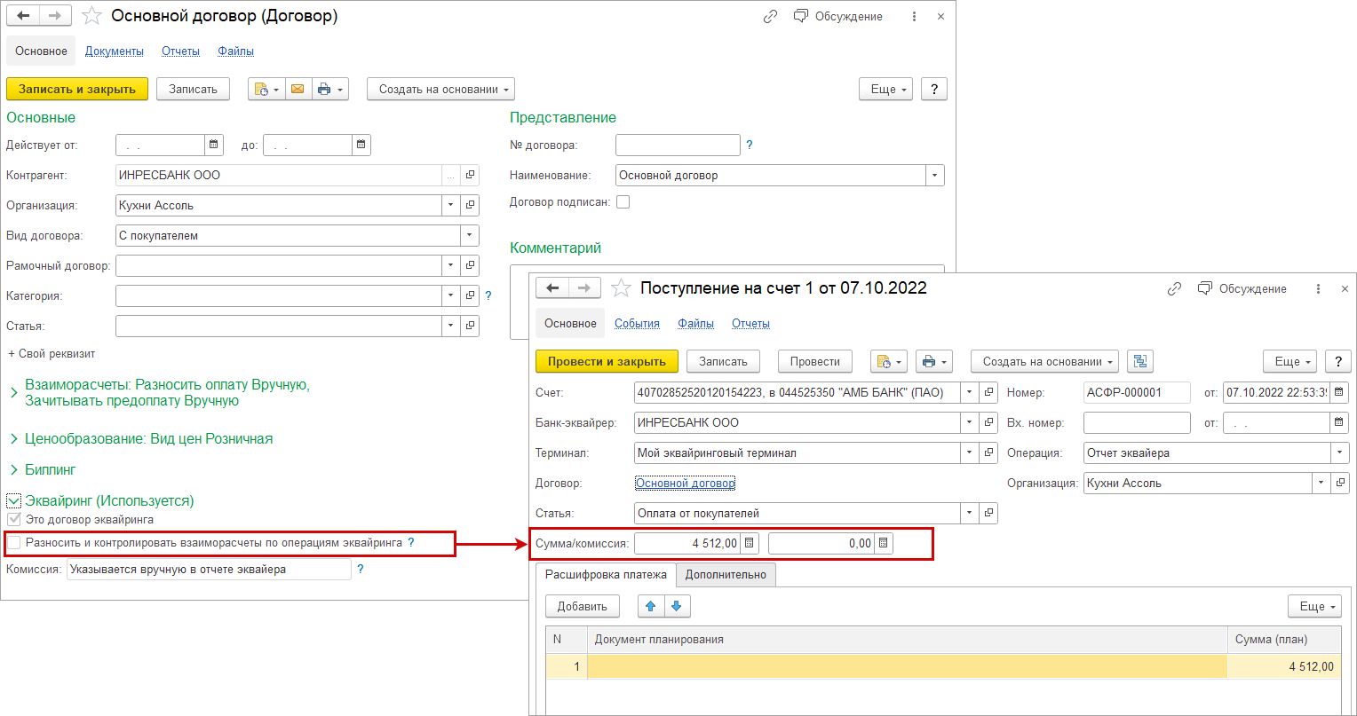
Task: Expand Взаиморасчеты section
Action: point(13,392)
